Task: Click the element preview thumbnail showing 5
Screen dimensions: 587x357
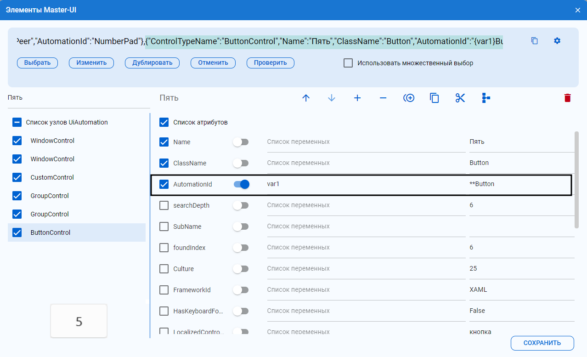Action: click(79, 321)
